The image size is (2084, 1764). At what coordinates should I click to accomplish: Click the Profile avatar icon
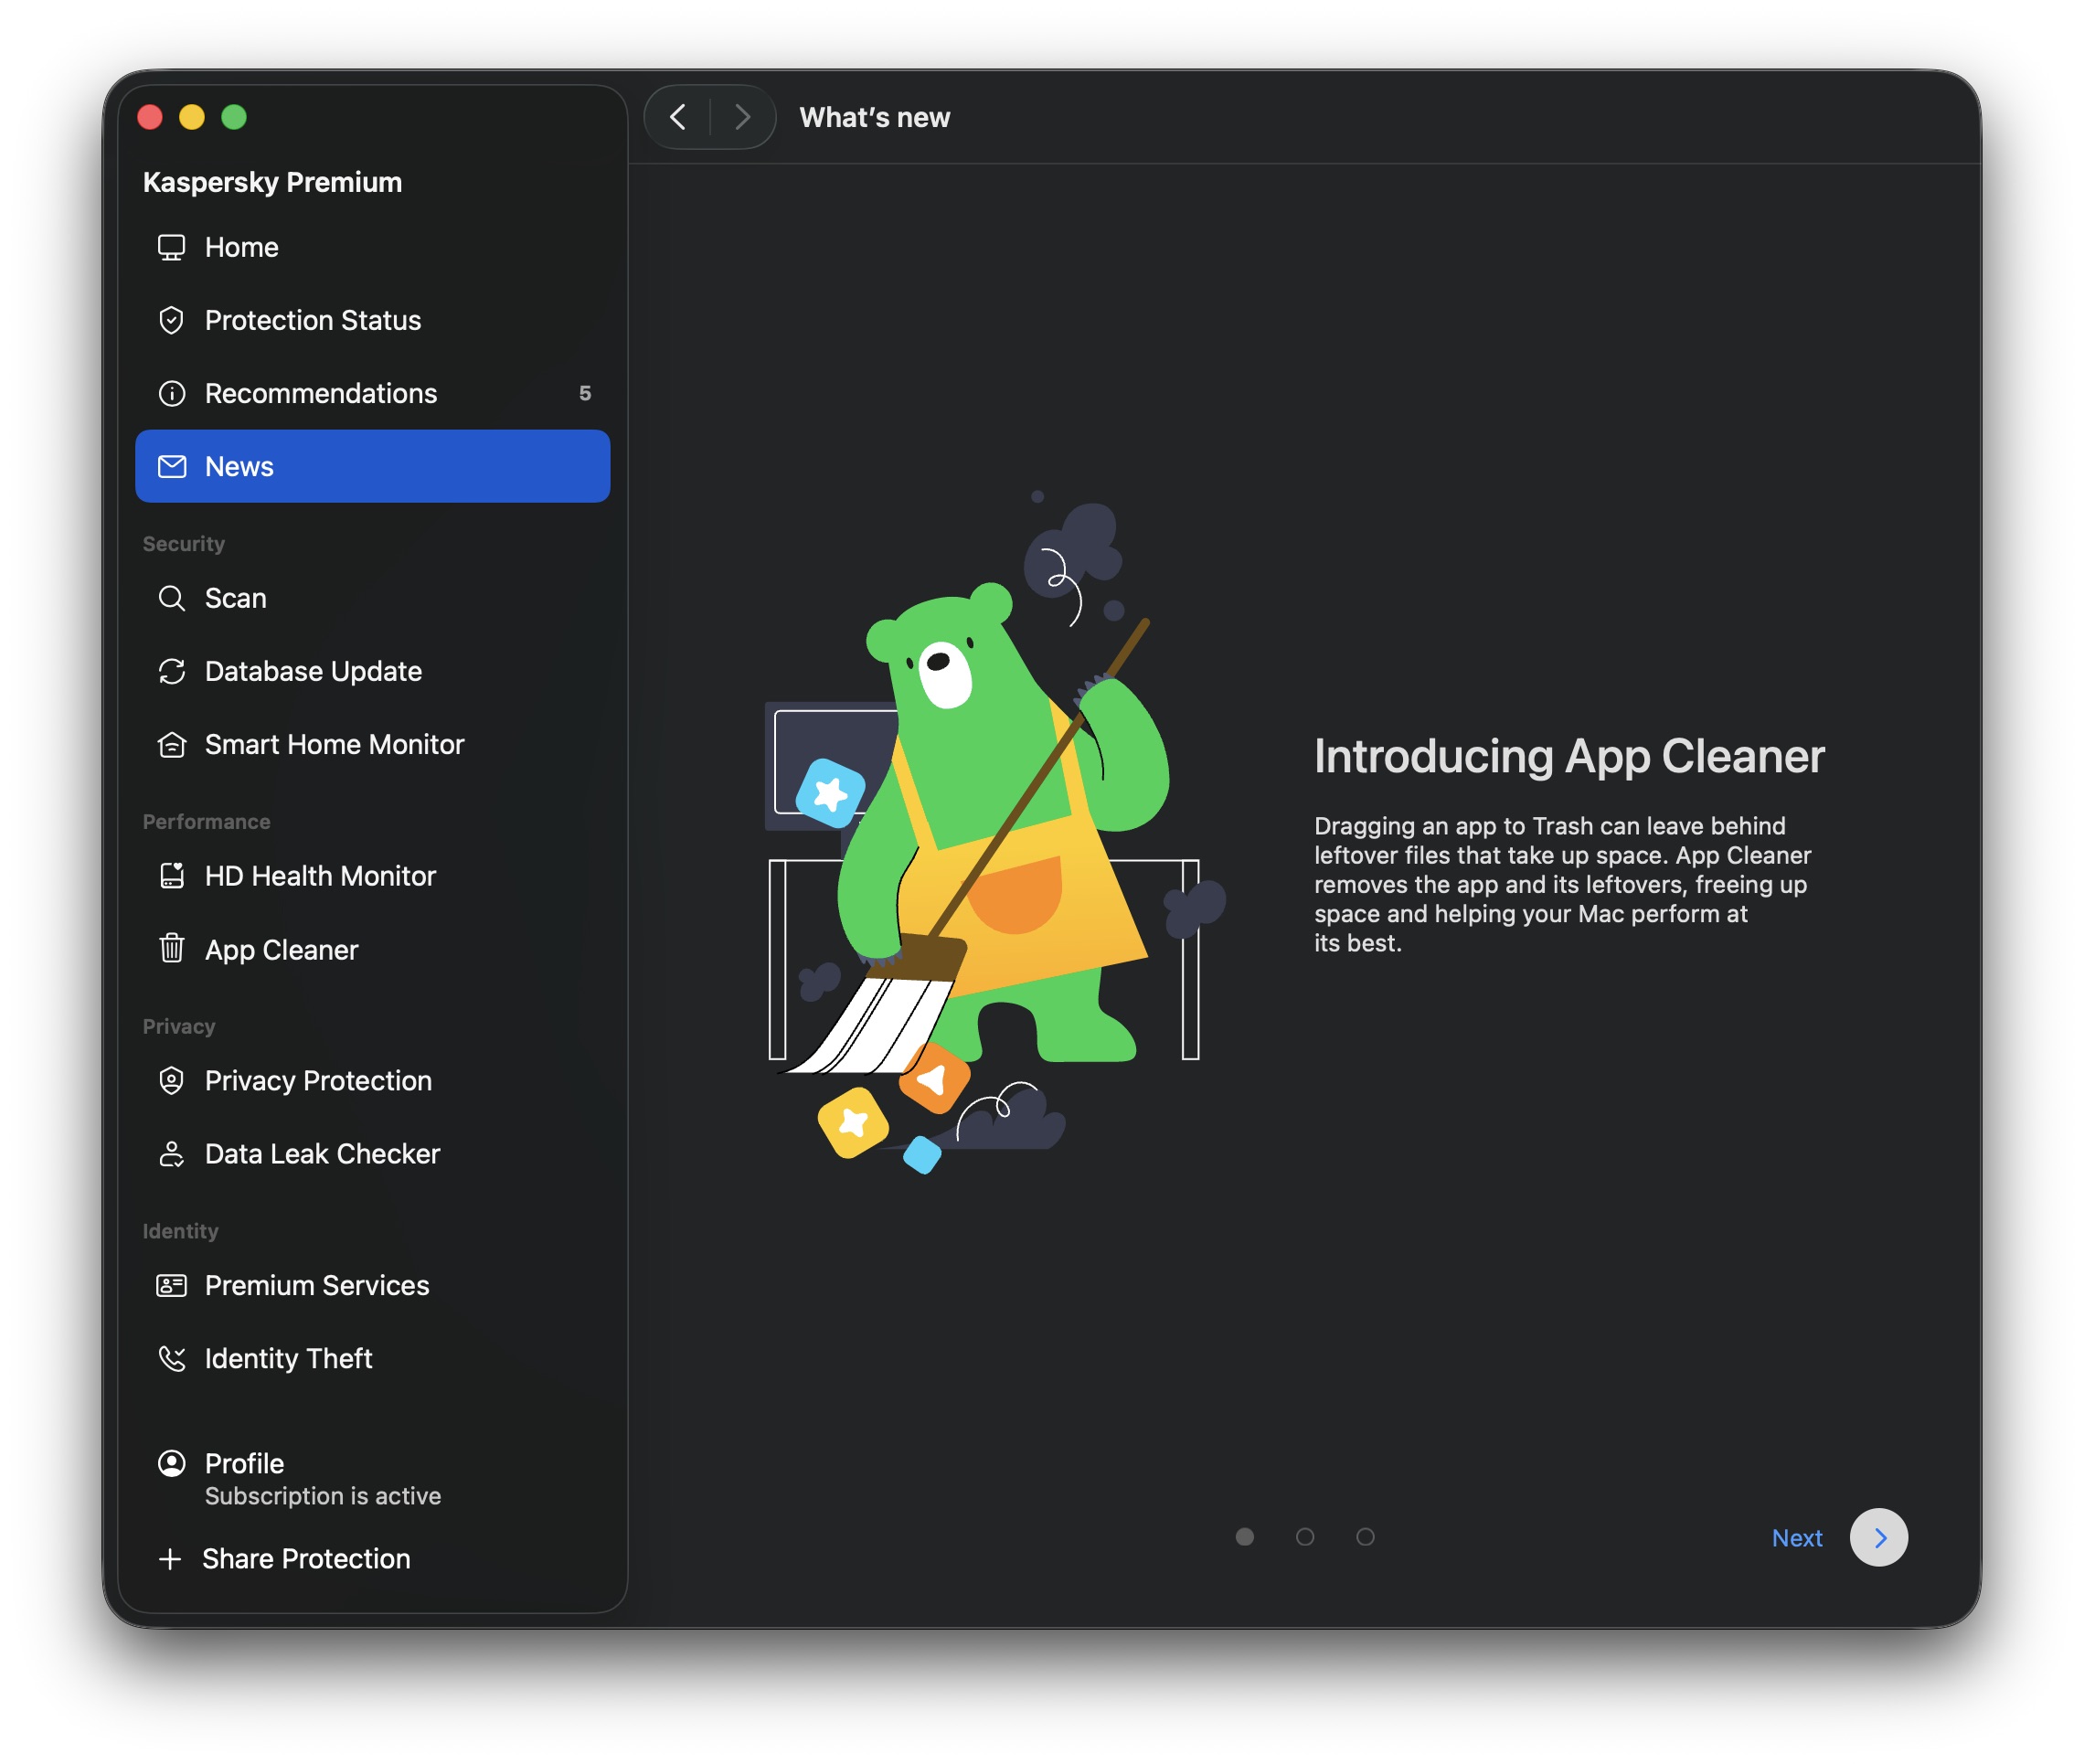(x=172, y=1463)
